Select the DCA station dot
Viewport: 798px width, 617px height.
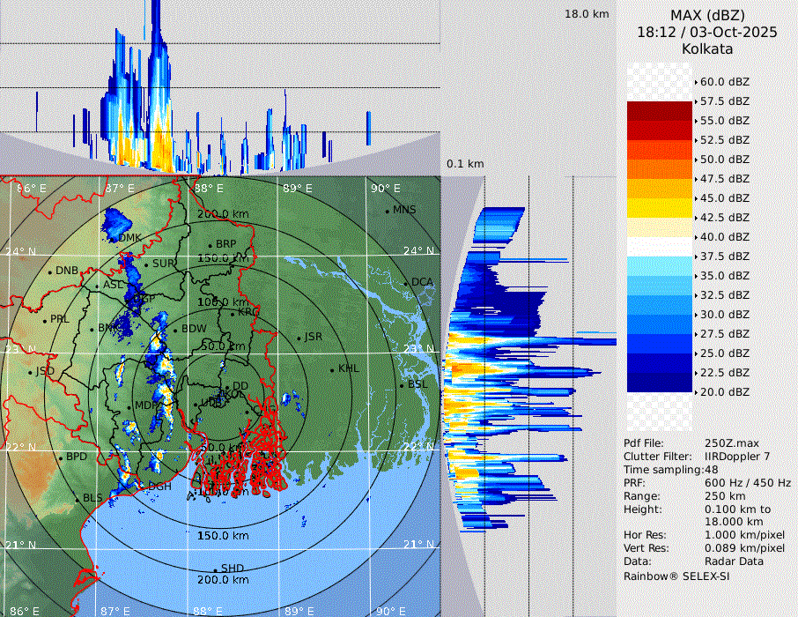pos(407,283)
